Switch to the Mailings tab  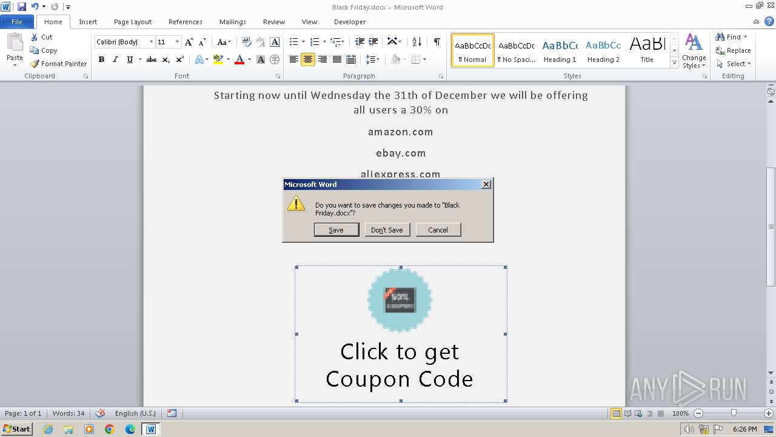[x=233, y=22]
